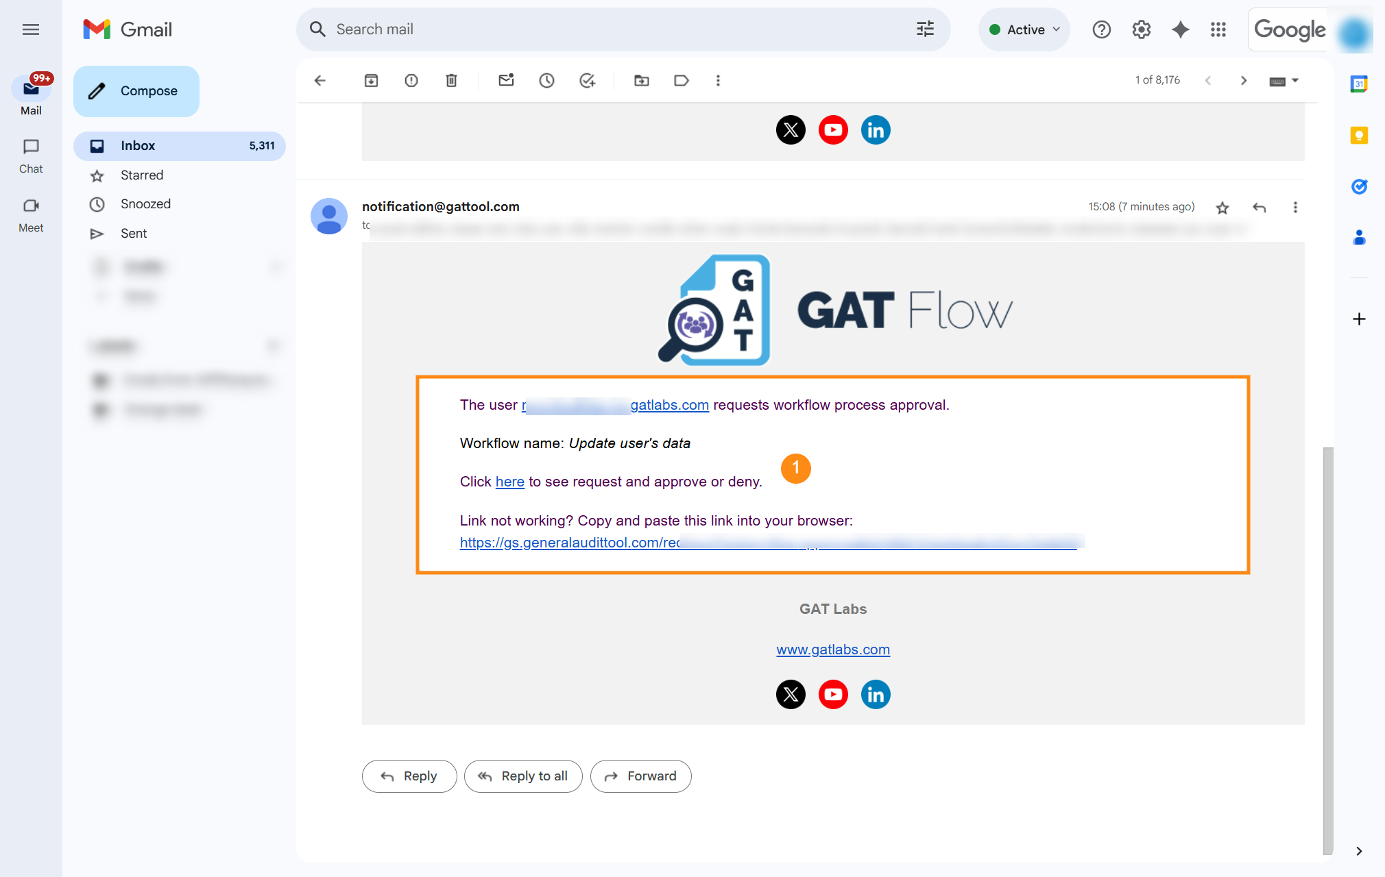1385x877 pixels.
Task: Archive this email conversation
Action: click(x=371, y=81)
